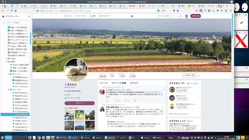The height and width of the screenshot is (140, 249).
Task: Open the KDE application launcher
Action: pos(2,138)
